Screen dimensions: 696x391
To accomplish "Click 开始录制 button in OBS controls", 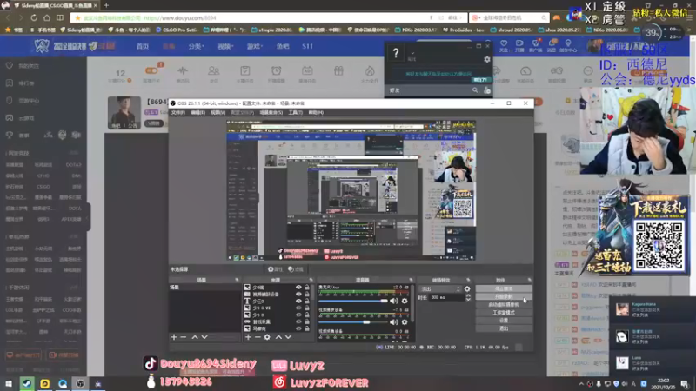I will (x=504, y=296).
